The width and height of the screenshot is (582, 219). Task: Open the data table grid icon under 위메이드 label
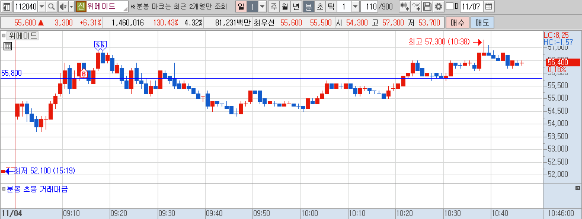(x=8, y=46)
